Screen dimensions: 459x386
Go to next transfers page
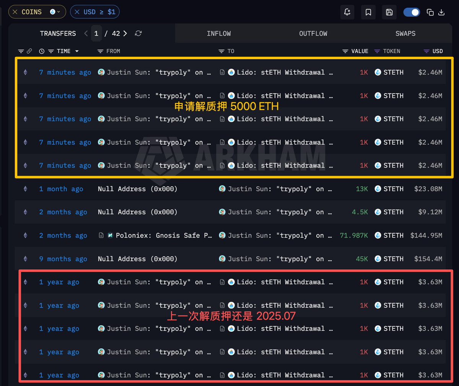click(125, 34)
